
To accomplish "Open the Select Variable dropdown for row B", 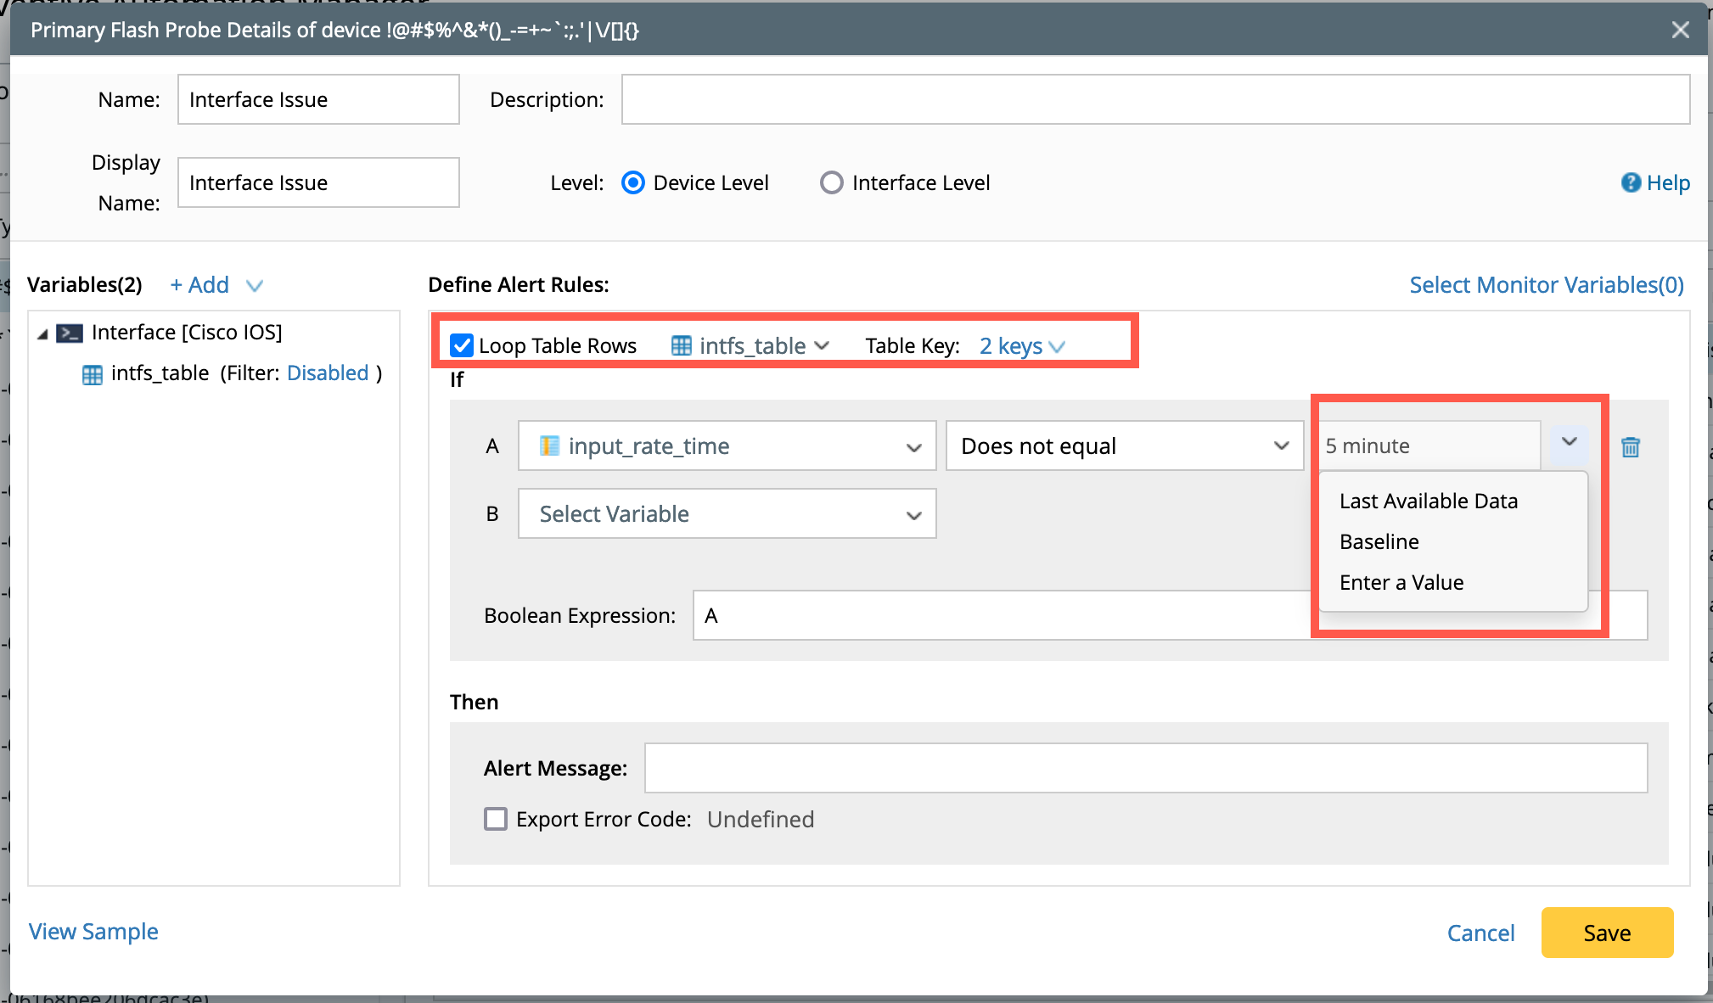I will coord(727,513).
